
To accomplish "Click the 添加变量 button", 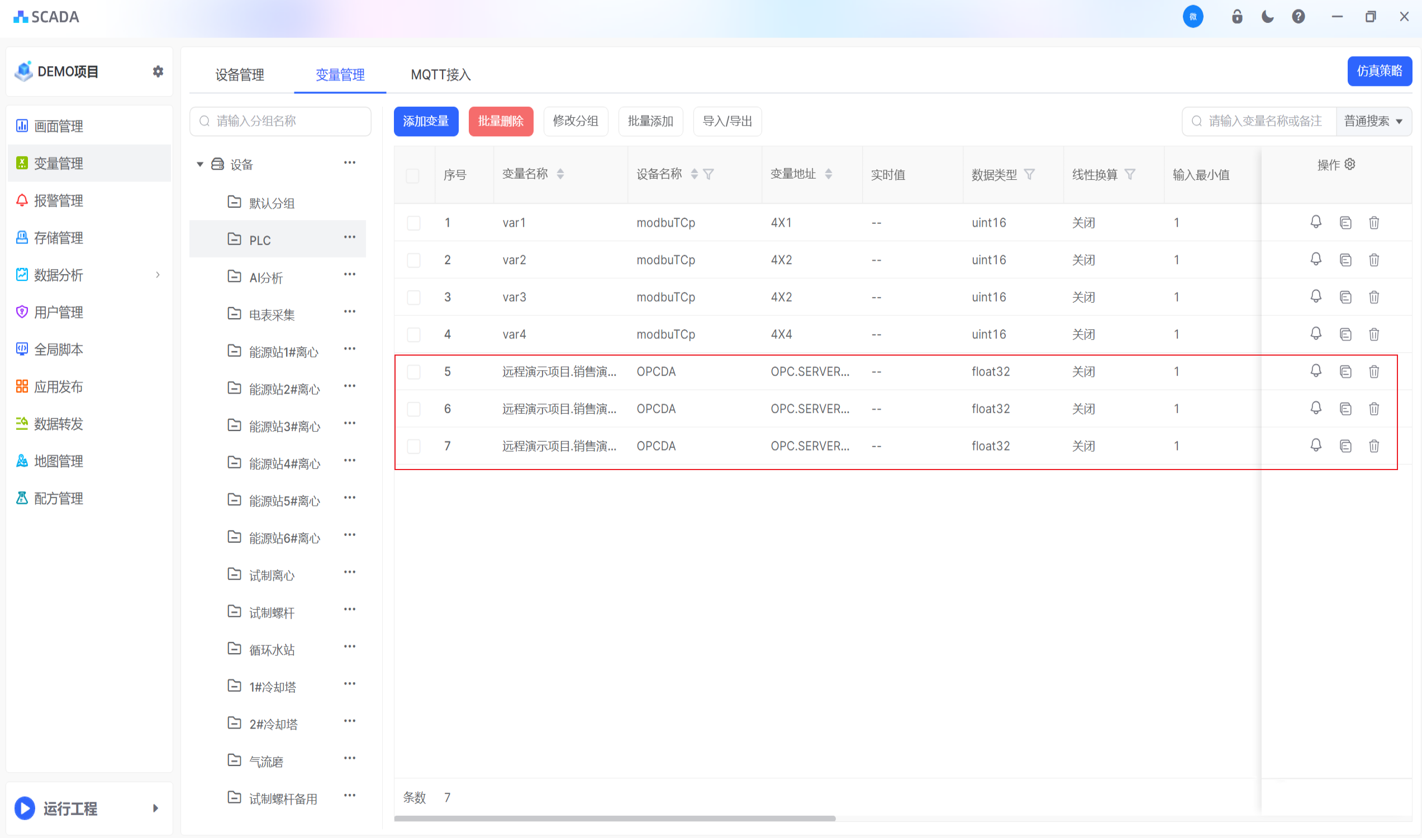I will click(x=425, y=121).
